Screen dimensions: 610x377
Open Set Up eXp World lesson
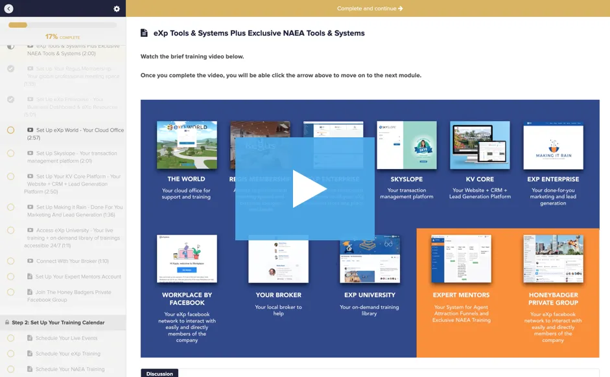click(75, 133)
